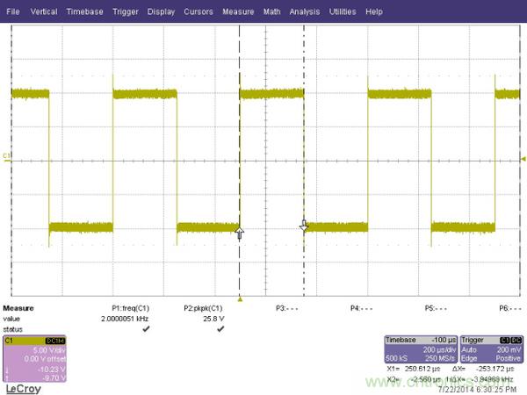Click the P2 pkpk status checkmark

(x=220, y=328)
